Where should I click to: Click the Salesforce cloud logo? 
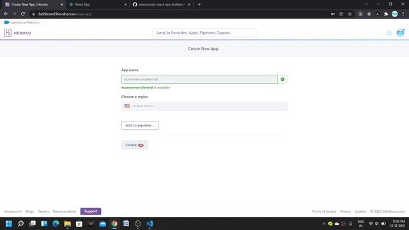(x=6, y=22)
